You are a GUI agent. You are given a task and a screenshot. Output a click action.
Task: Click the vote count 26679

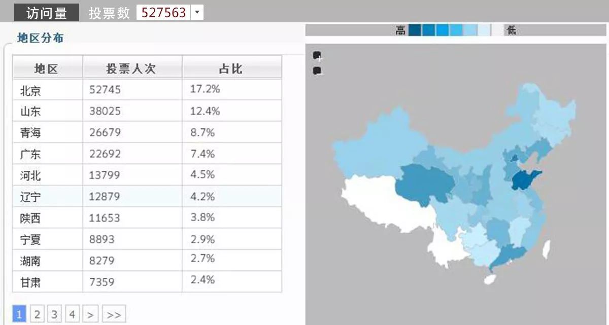coord(105,133)
